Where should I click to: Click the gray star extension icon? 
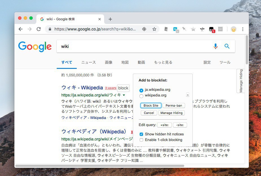coord(193,29)
